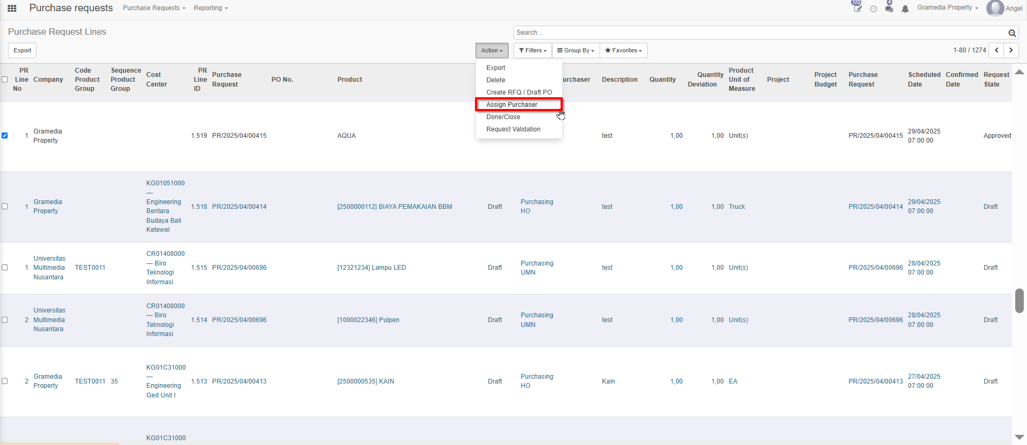This screenshot has height=445, width=1027.
Task: Choose Delete in the Action menu
Action: tap(496, 80)
